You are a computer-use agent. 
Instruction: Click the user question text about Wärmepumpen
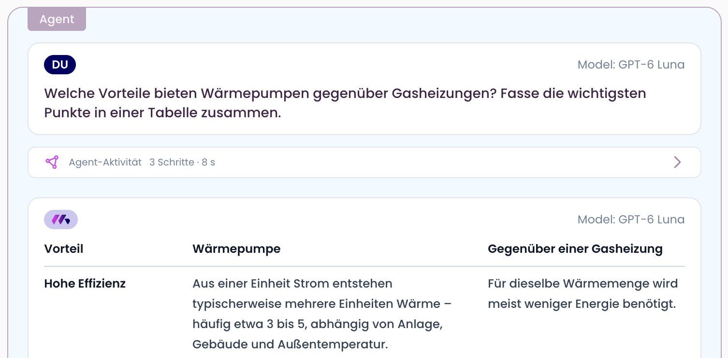pyautogui.click(x=345, y=103)
